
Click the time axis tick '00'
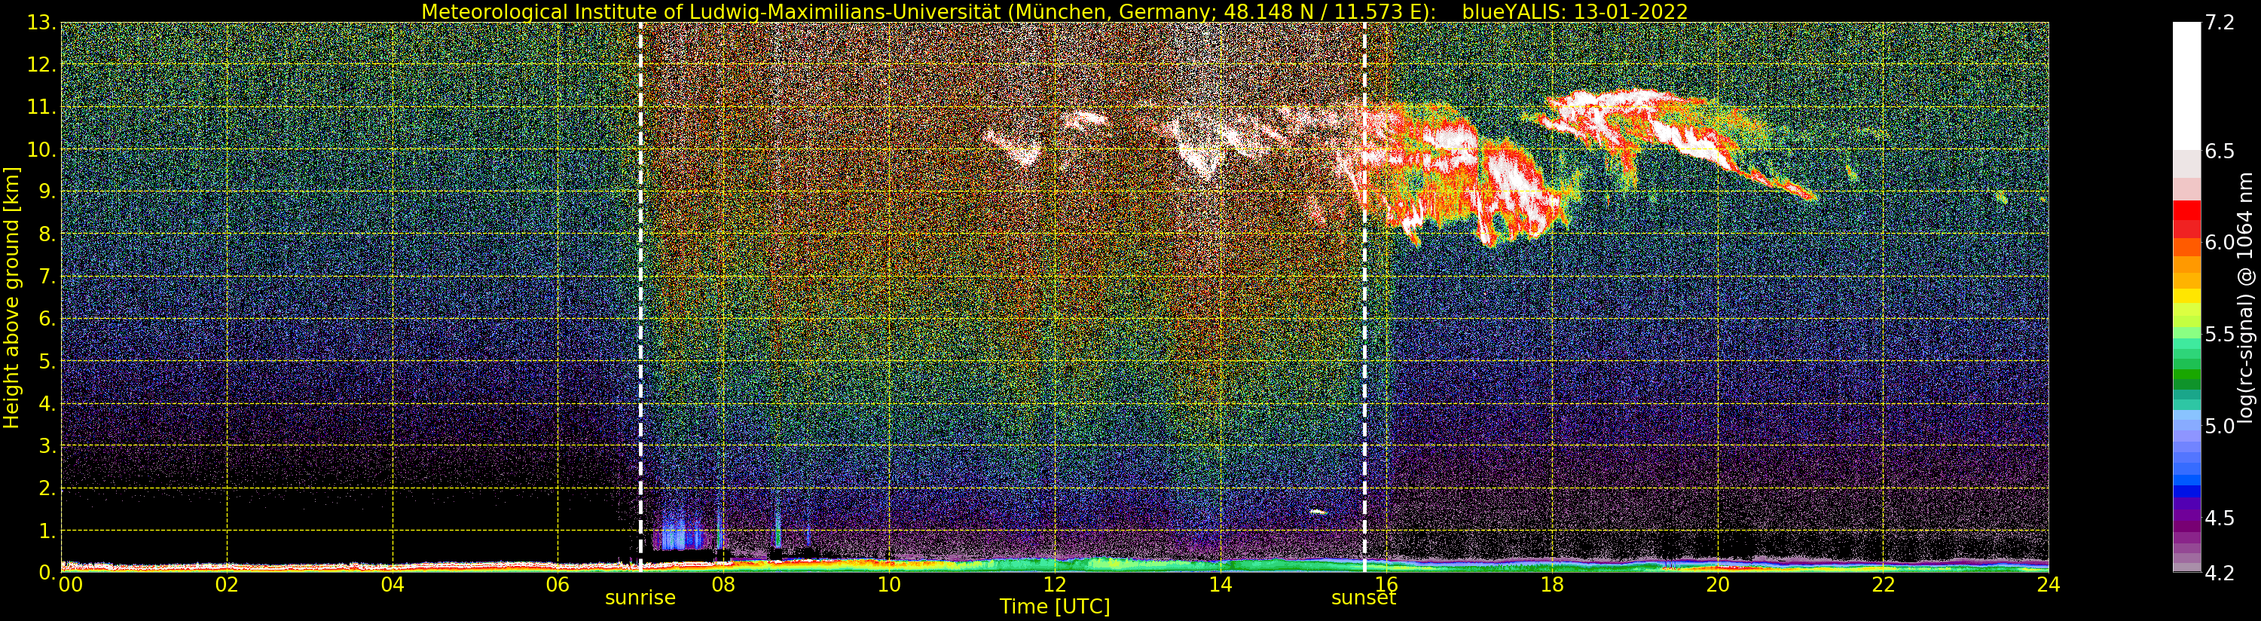coord(70,584)
